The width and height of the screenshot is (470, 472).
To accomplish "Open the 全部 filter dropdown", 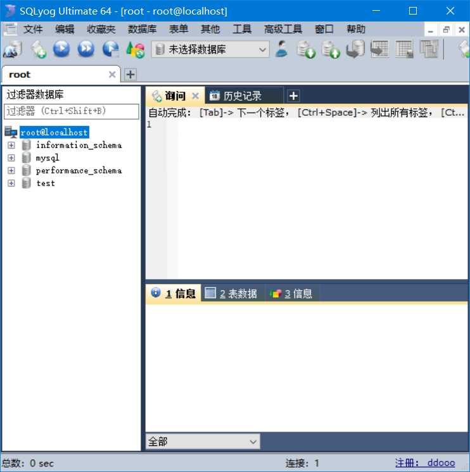I will 203,442.
